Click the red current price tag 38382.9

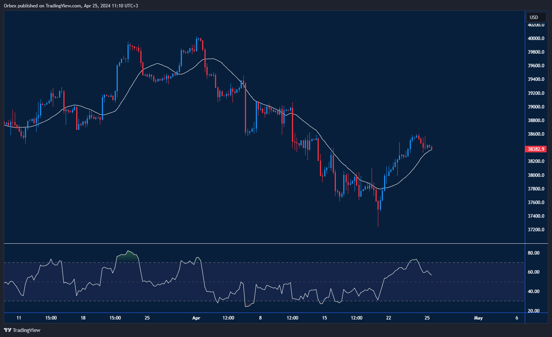535,149
